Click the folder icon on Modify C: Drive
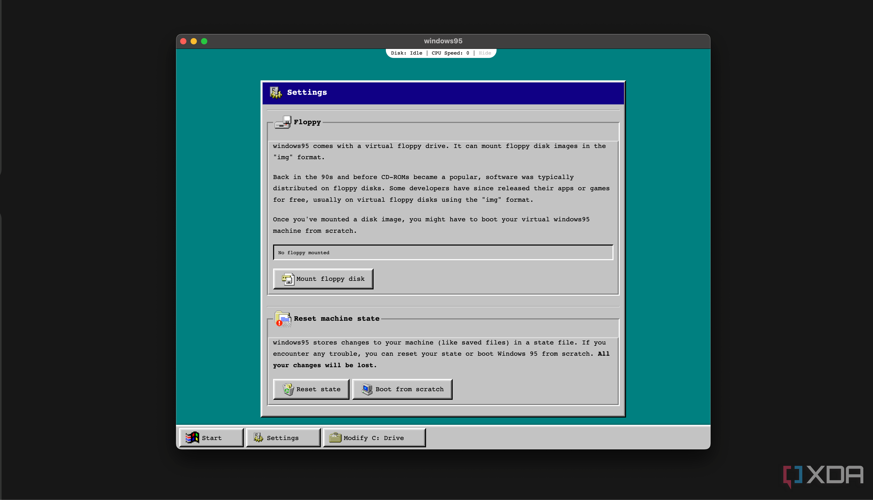Image resolution: width=873 pixels, height=500 pixels. [x=335, y=437]
